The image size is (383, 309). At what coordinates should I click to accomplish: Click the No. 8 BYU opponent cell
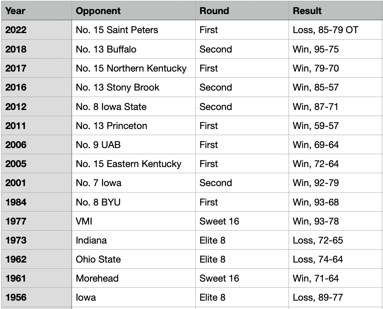(134, 202)
